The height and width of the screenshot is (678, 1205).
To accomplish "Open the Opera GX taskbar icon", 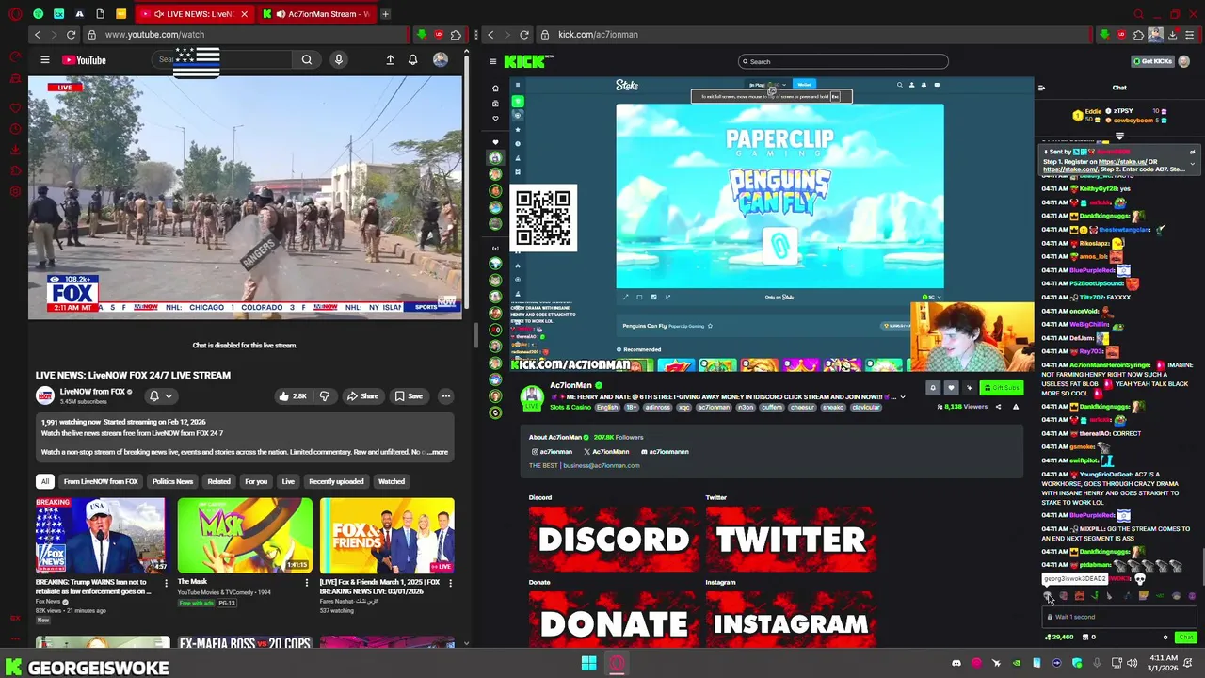I will [617, 664].
